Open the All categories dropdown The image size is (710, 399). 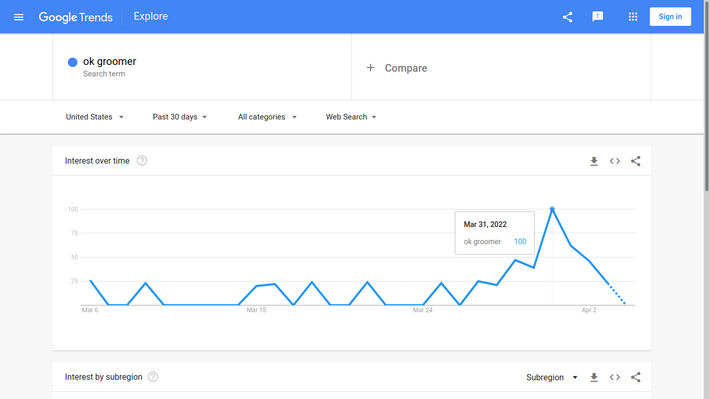pyautogui.click(x=267, y=117)
